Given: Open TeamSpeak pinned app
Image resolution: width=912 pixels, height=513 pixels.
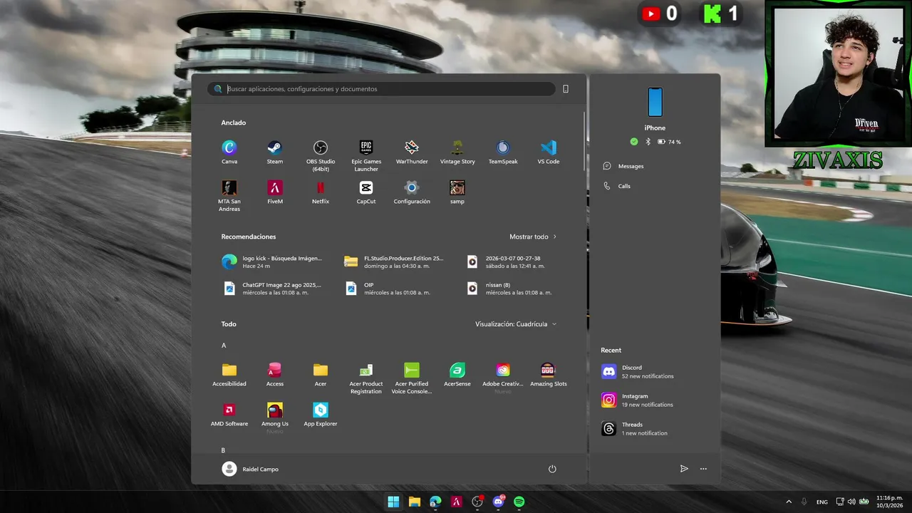Looking at the screenshot, I should coord(503,152).
